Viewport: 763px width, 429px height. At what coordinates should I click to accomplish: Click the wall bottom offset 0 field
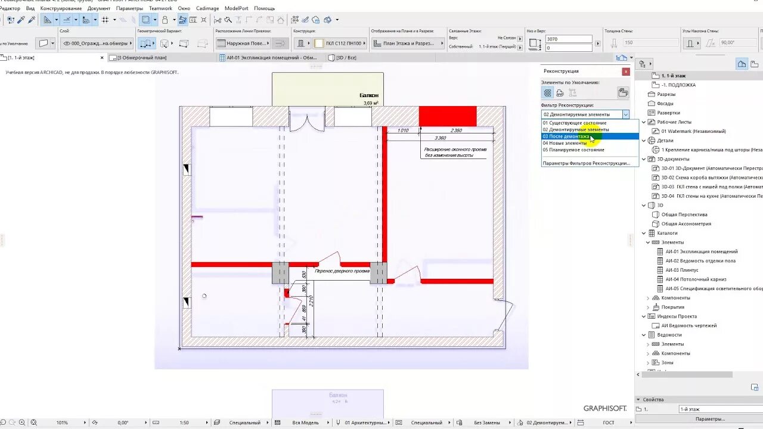pyautogui.click(x=569, y=48)
